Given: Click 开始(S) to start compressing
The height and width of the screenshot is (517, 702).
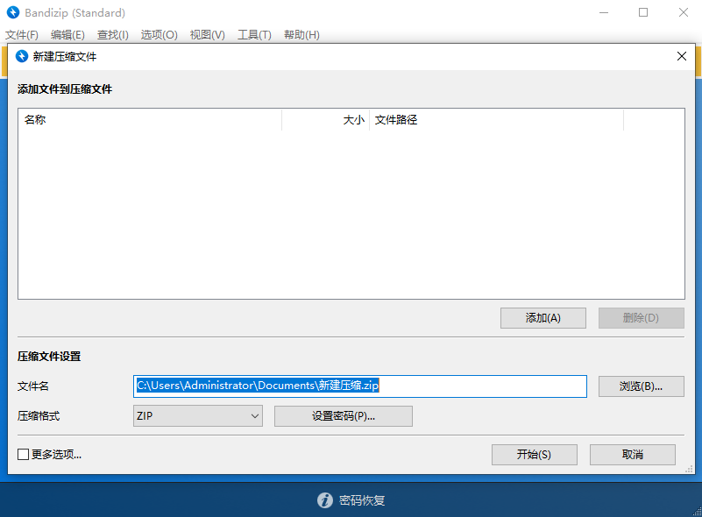Looking at the screenshot, I should 534,455.
